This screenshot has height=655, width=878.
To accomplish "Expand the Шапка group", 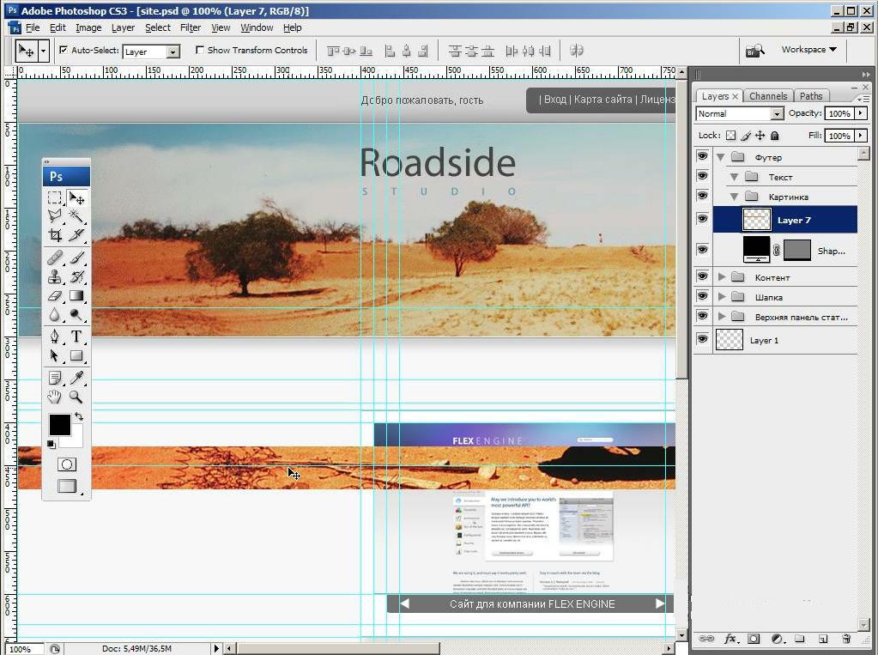I will click(x=722, y=297).
